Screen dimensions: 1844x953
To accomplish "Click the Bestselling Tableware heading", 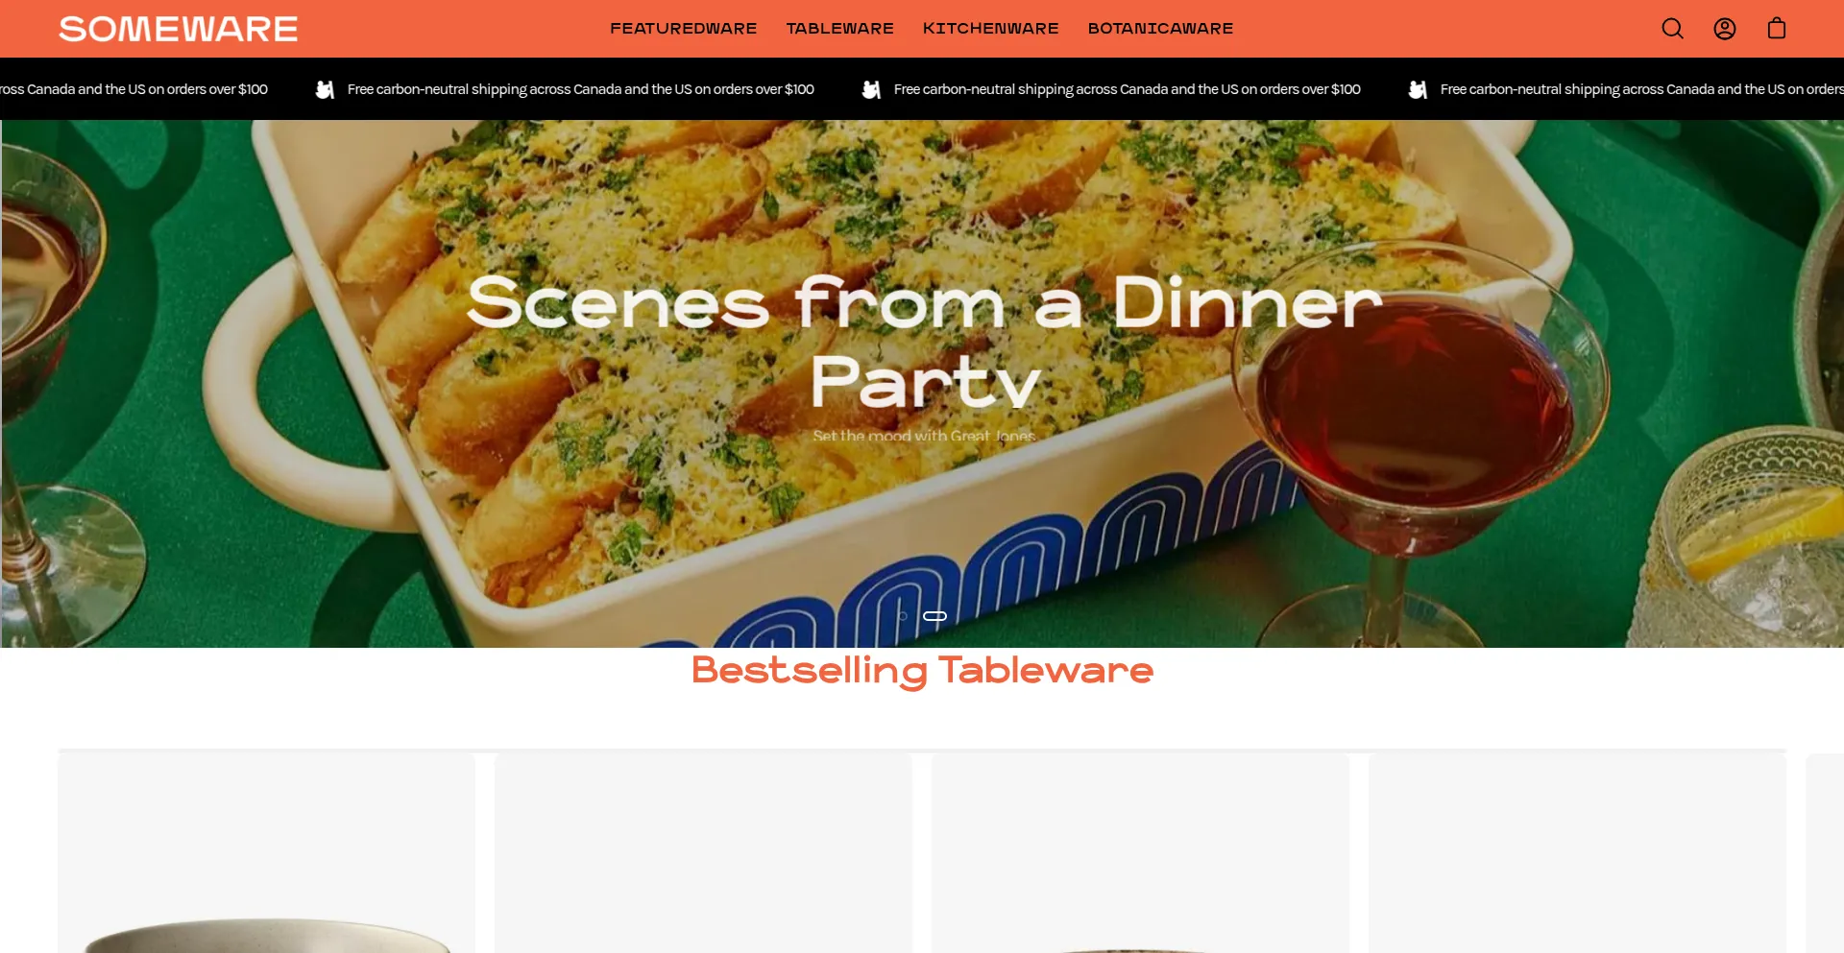I will (922, 670).
